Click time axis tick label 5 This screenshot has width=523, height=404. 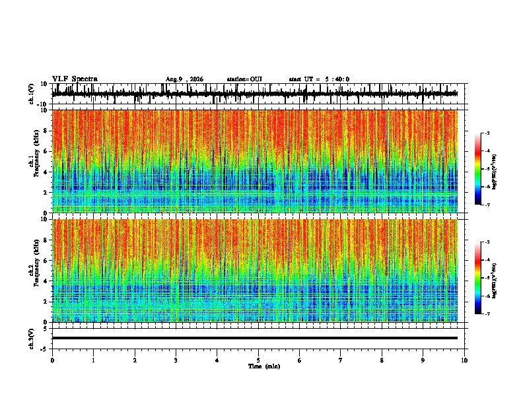tap(258, 360)
